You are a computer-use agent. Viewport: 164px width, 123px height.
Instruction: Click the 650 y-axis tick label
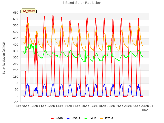16,13
